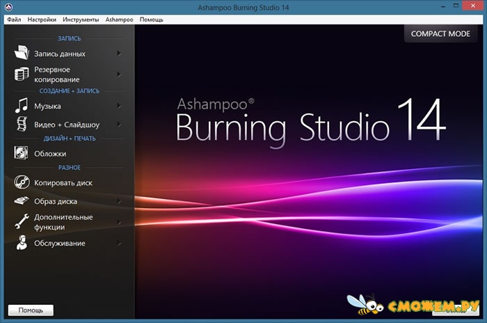Expand the Видео + Слайдшоу submenu arrow
Image resolution: width=487 pixels, height=323 pixels.
(119, 125)
